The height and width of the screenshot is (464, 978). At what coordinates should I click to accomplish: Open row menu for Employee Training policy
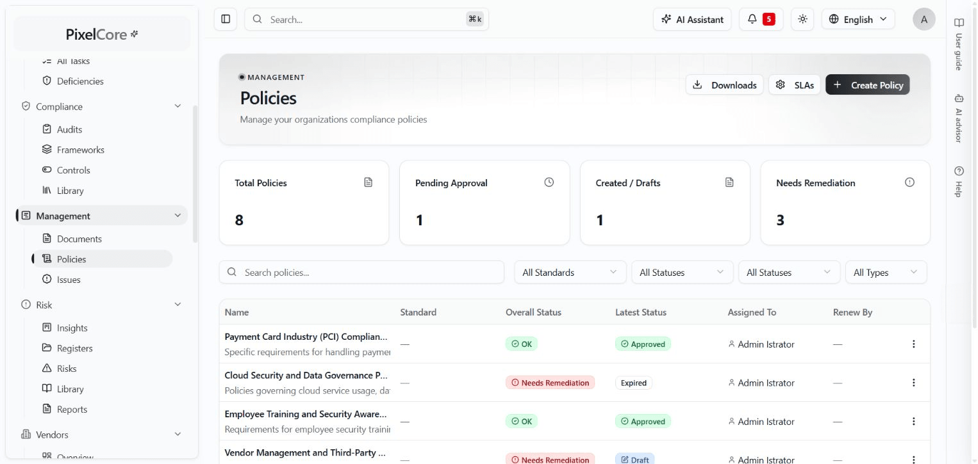[x=913, y=421]
